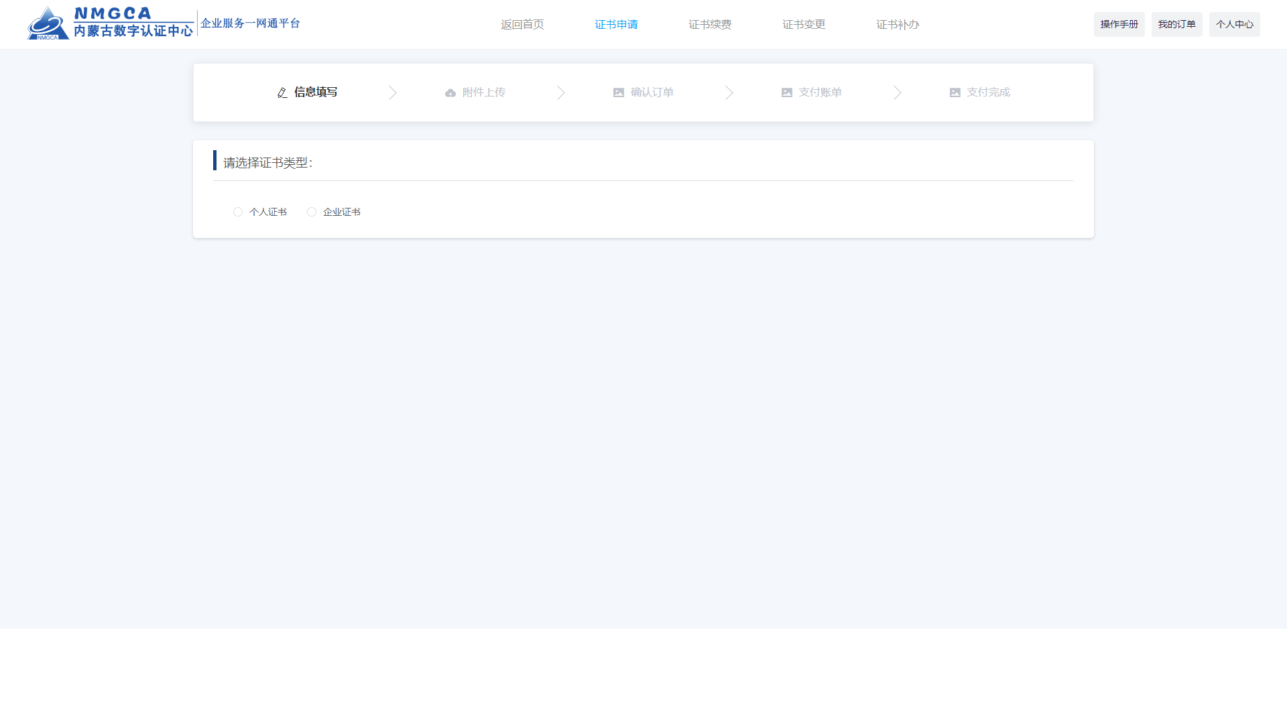This screenshot has width=1287, height=724.
Task: Click the 支付完成 step label
Action: 989,93
